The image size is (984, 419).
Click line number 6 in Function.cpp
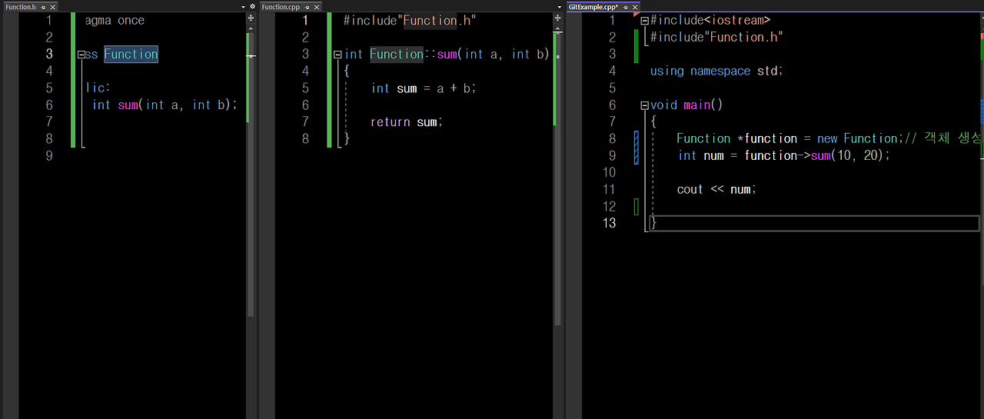pyautogui.click(x=305, y=105)
